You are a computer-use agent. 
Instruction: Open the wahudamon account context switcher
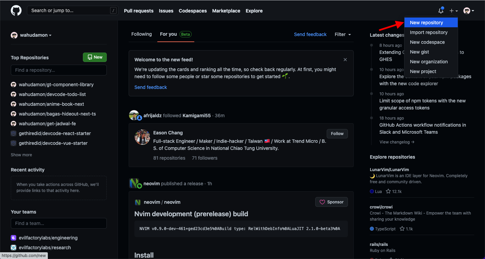pyautogui.click(x=31, y=35)
